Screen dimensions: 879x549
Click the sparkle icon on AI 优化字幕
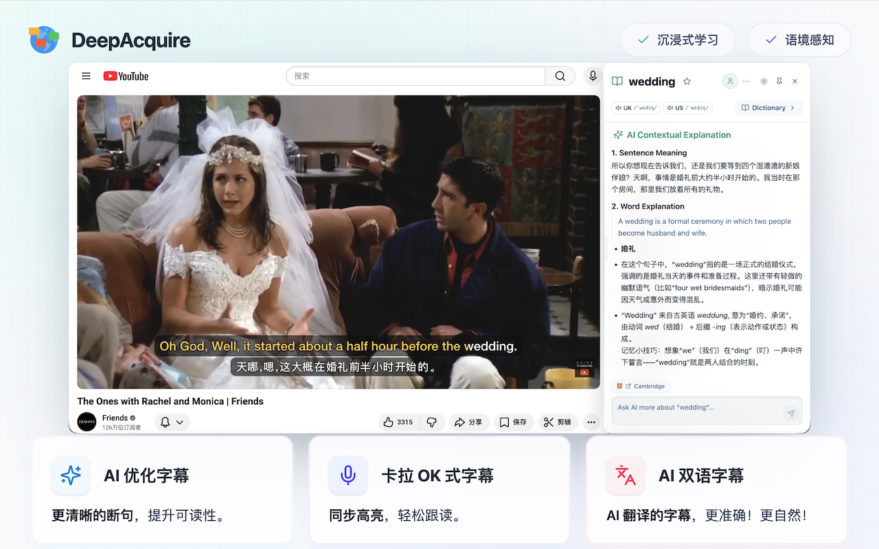(x=71, y=475)
